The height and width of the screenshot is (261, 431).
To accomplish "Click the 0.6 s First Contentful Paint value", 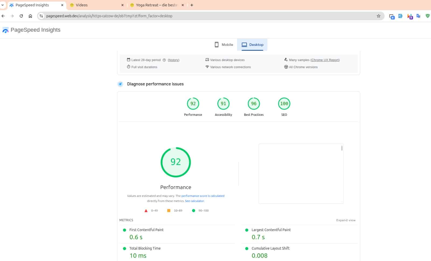I will pos(136,237).
